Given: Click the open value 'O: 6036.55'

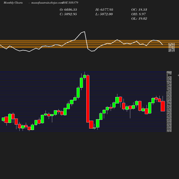Looking at the screenshot, I should coord(68,10).
